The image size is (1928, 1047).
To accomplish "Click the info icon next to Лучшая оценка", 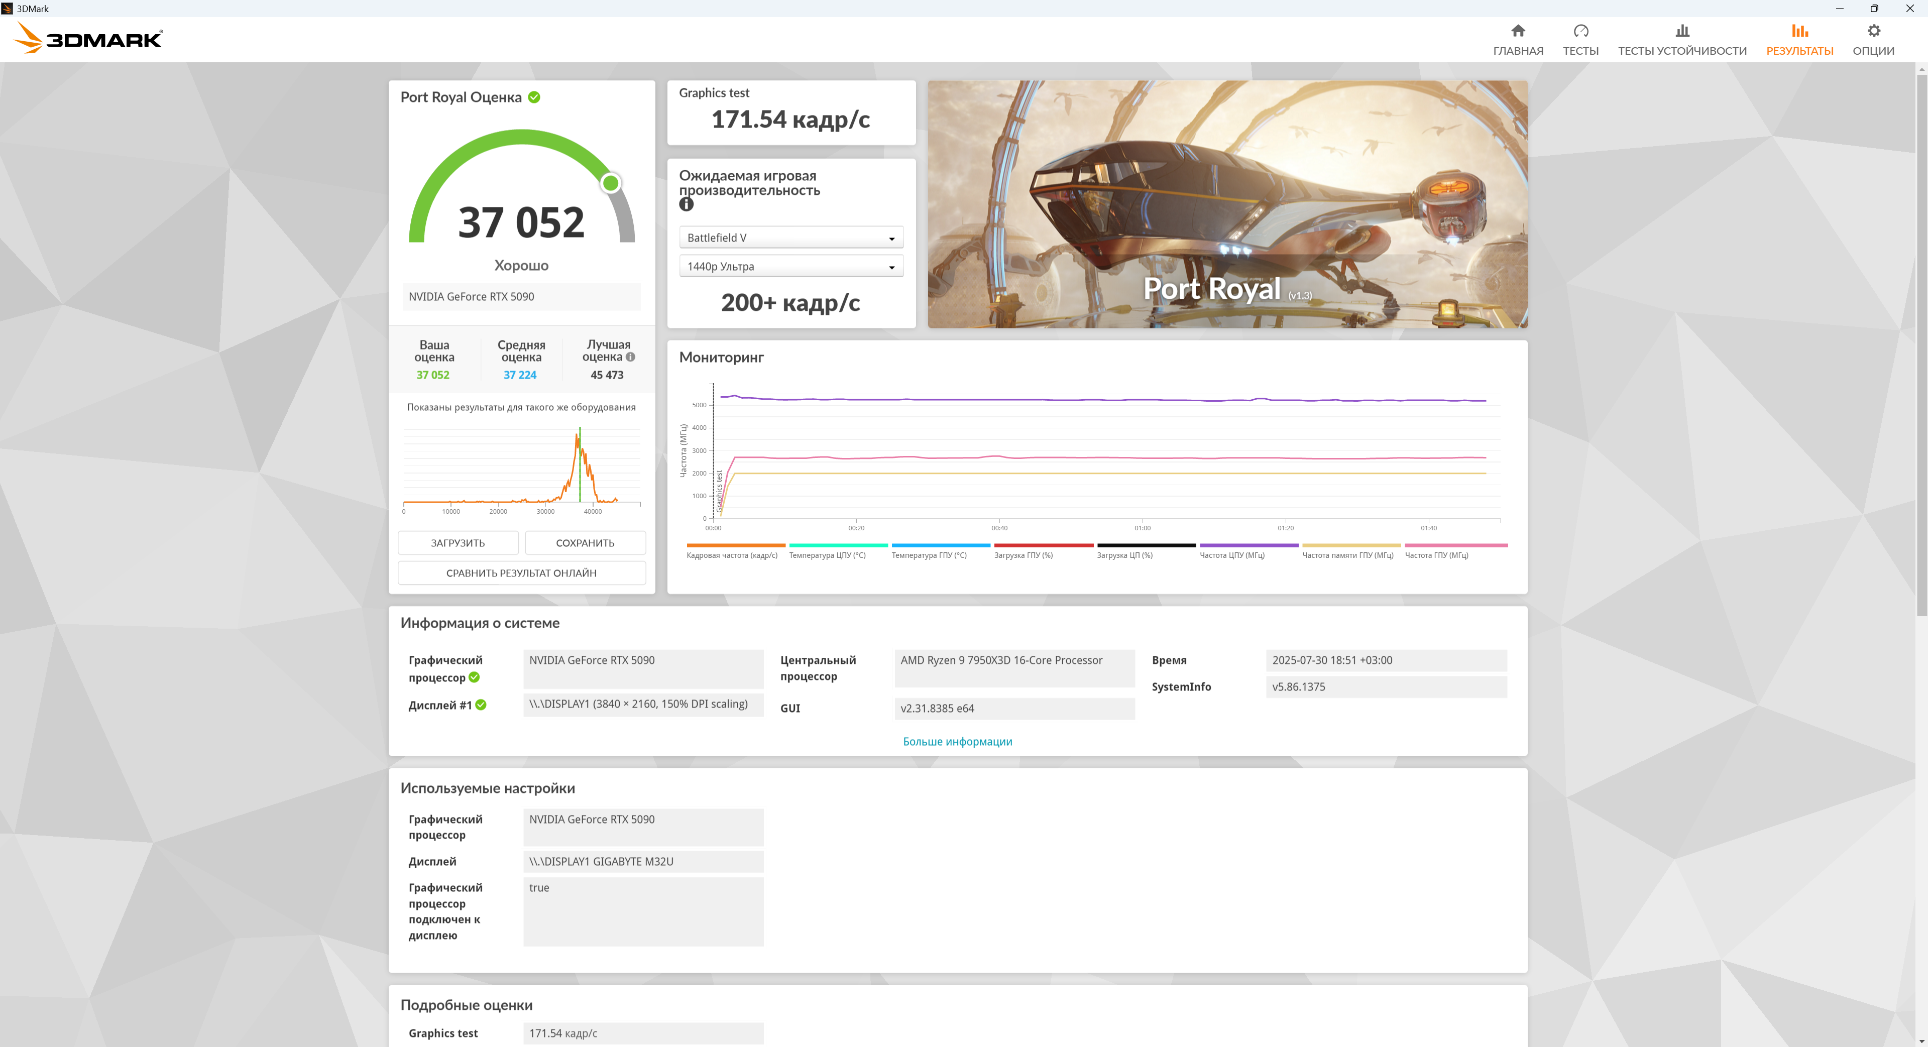I will tap(630, 357).
